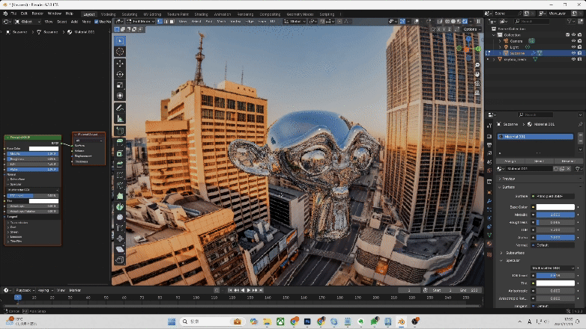Open the Modifiers wrench properties tab

pos(489,200)
